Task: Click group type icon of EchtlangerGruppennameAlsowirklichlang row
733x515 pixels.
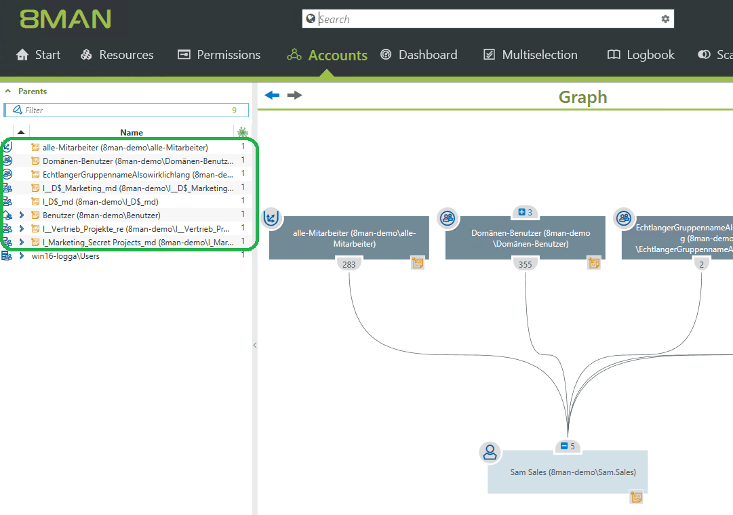Action: coord(7,174)
